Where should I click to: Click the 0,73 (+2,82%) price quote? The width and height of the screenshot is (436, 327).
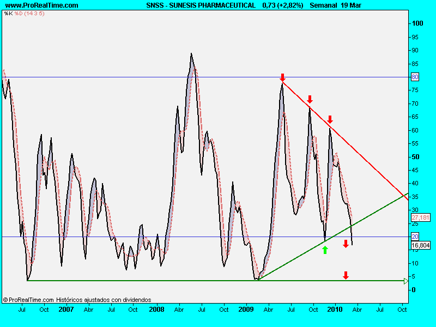(282, 5)
